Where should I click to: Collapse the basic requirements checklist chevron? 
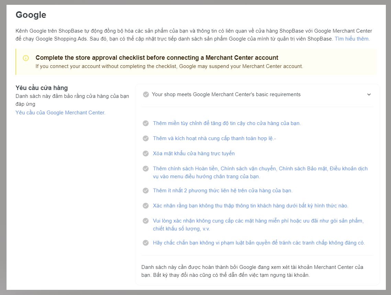pyautogui.click(x=369, y=94)
